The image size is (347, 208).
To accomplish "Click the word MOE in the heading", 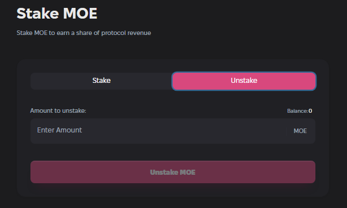I will point(80,14).
